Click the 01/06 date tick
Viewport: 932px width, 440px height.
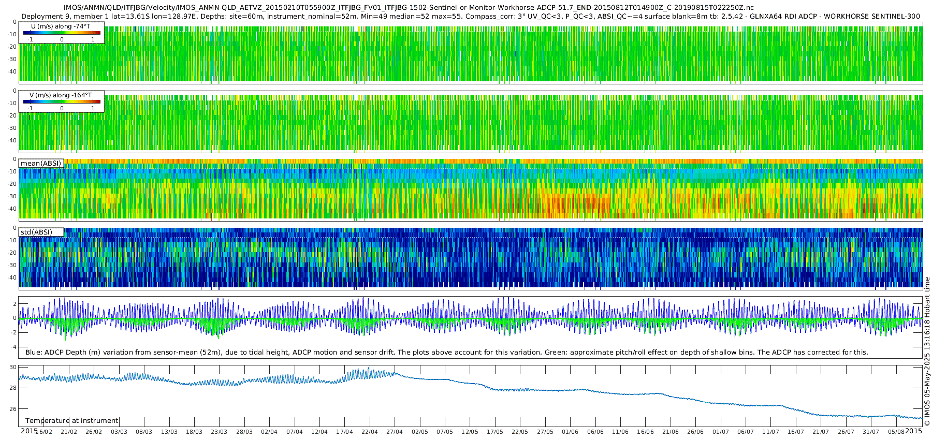click(x=570, y=432)
